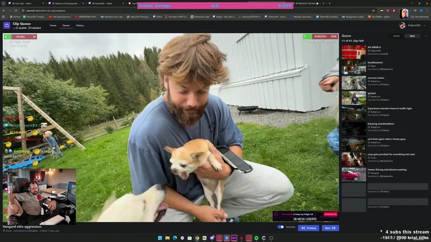
Task: Open the History page
Action: [80, 26]
